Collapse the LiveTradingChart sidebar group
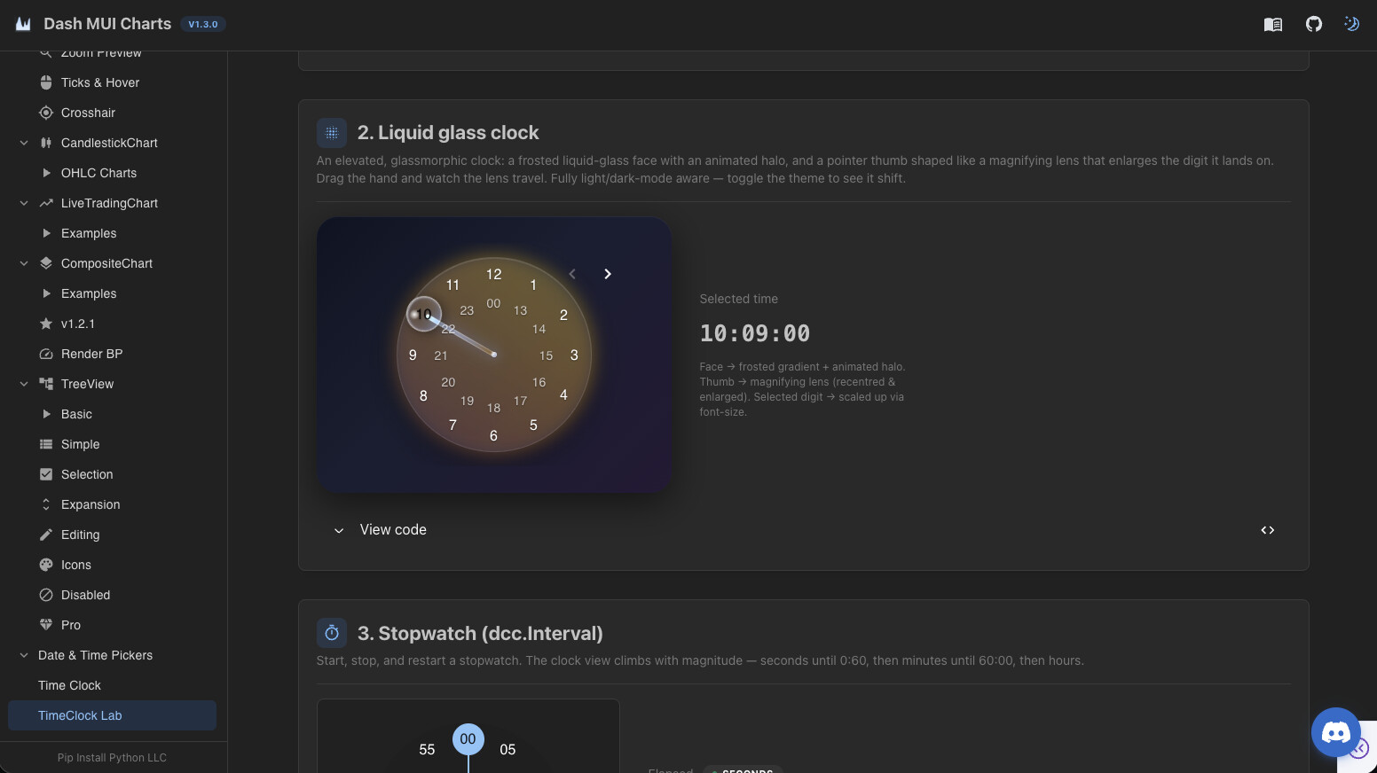The height and width of the screenshot is (773, 1377). pos(24,203)
